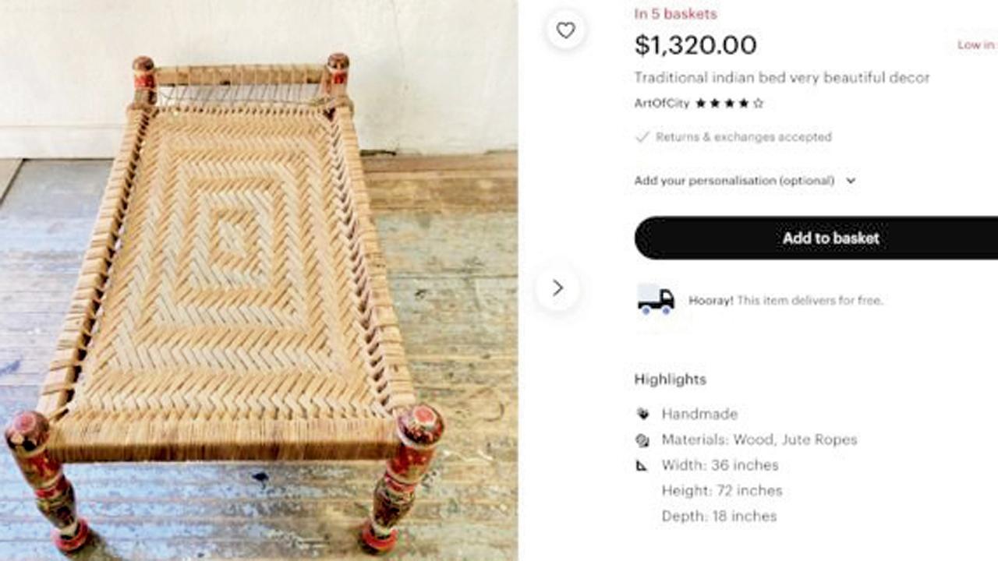Click the woven bed product photo
Viewport: 998px width, 561px height.
pyautogui.click(x=234, y=280)
